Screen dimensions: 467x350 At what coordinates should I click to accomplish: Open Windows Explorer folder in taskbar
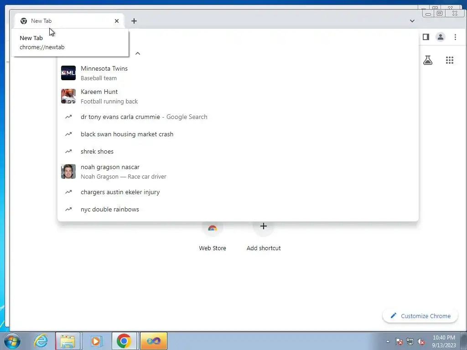pos(67,341)
